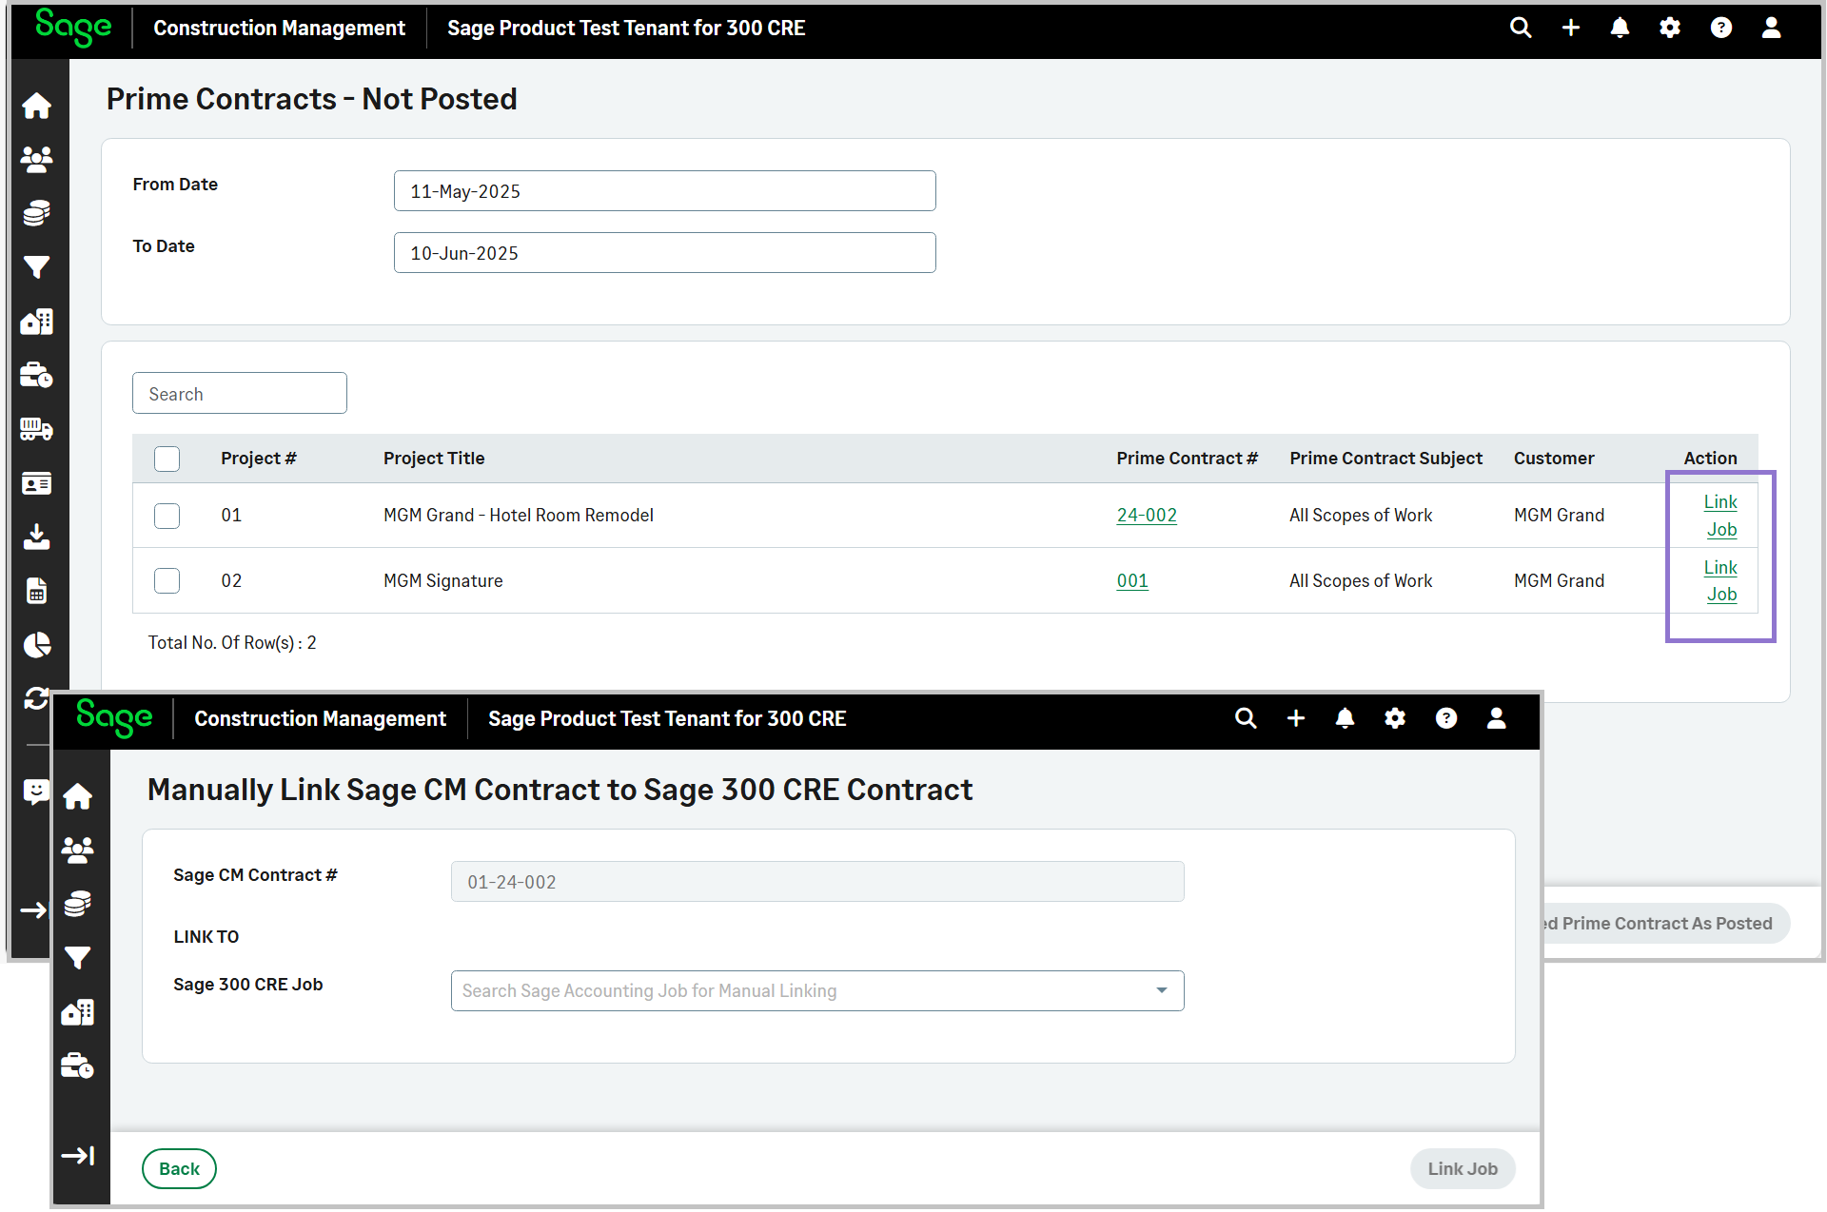Open the download tray icon in the sidebar
Viewport: 1827px width, 1212px height.
pos(36,537)
